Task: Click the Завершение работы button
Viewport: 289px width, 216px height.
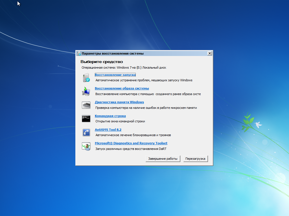Action: [163, 159]
